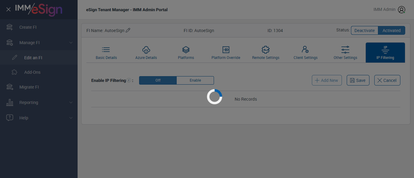Click the IMM Admin username

point(384,9)
